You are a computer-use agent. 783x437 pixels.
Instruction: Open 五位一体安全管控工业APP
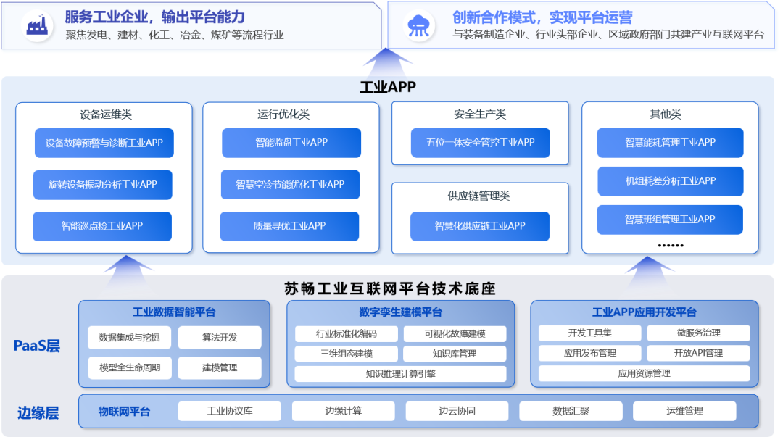pyautogui.click(x=480, y=143)
